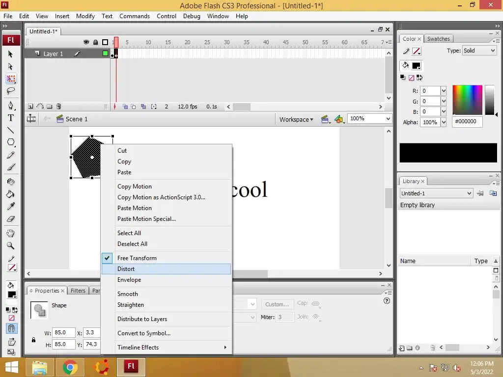Expand the Timeline Effects submenu
Screen dimensions: 503x377
166,347
